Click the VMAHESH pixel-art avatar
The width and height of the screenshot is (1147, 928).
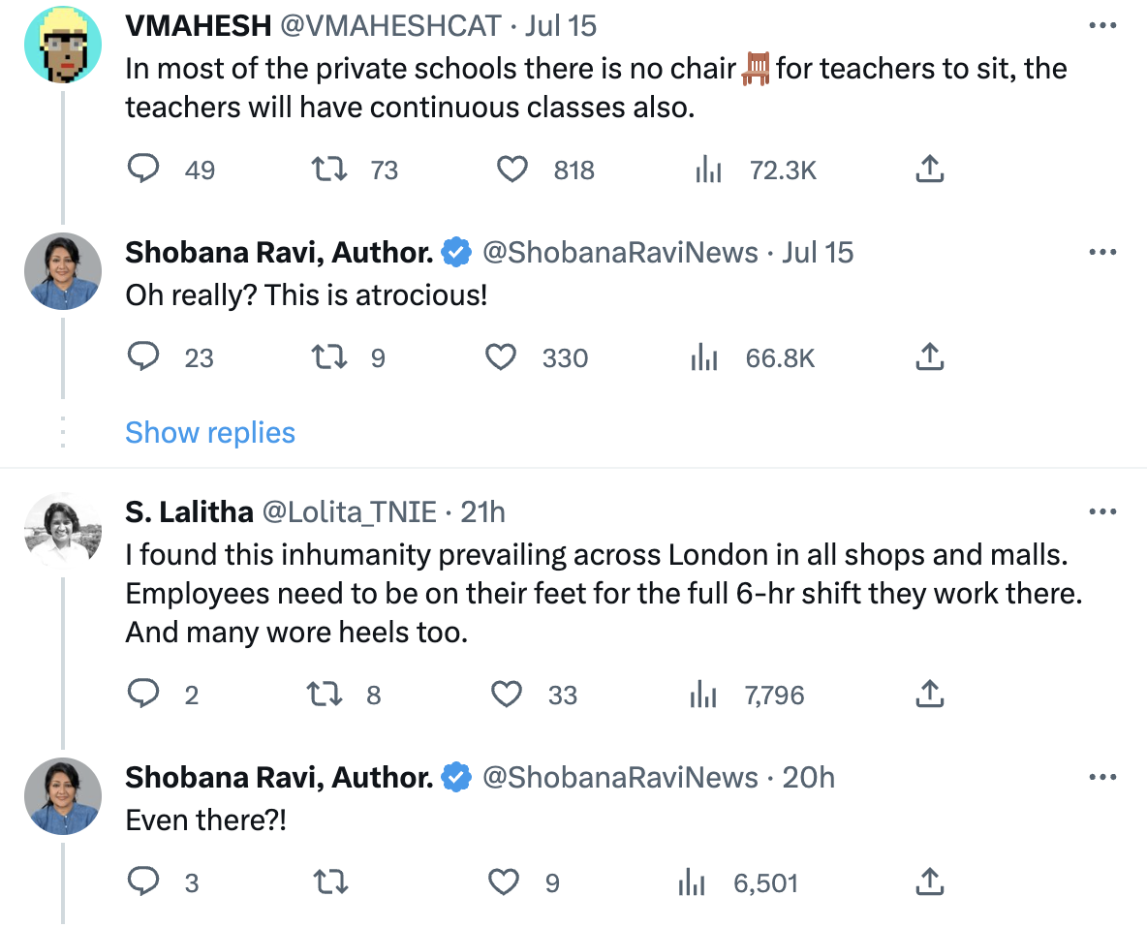coord(63,46)
